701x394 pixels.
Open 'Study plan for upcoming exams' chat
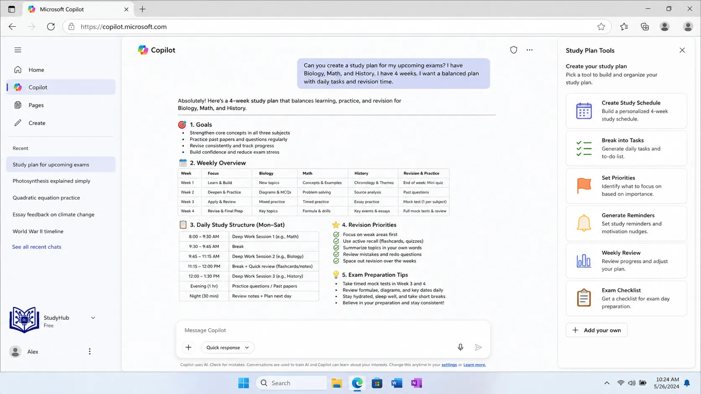[61, 165]
